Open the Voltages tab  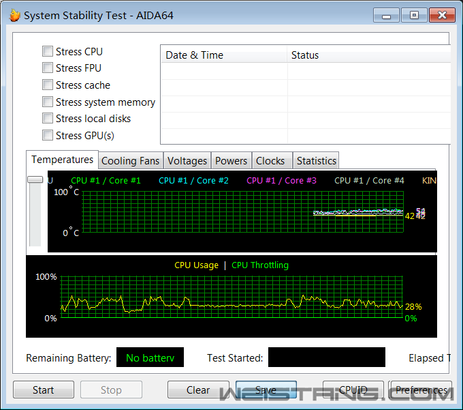pos(187,161)
